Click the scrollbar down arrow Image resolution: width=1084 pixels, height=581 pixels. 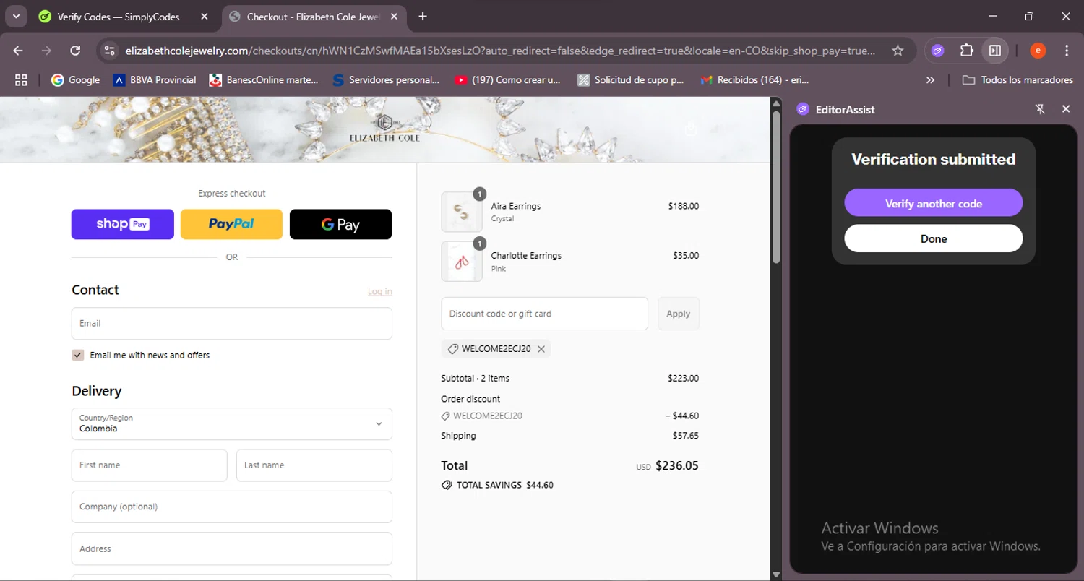click(776, 574)
